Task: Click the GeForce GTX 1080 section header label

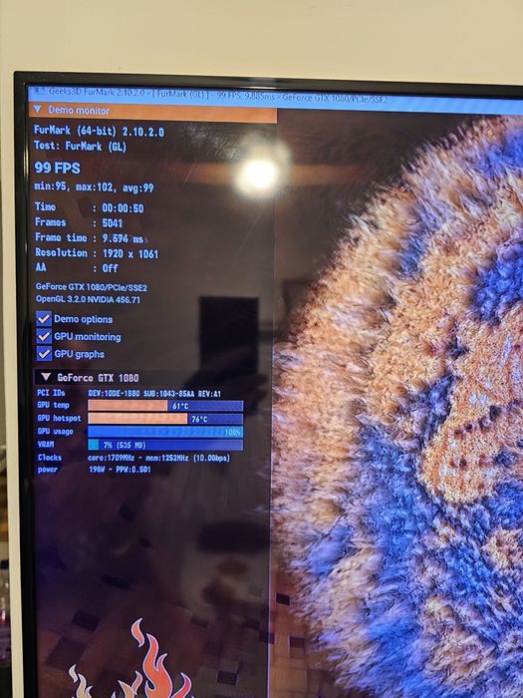Action: pyautogui.click(x=98, y=378)
